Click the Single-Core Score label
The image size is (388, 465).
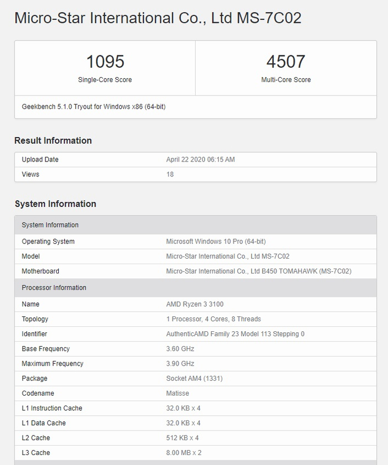coord(105,79)
